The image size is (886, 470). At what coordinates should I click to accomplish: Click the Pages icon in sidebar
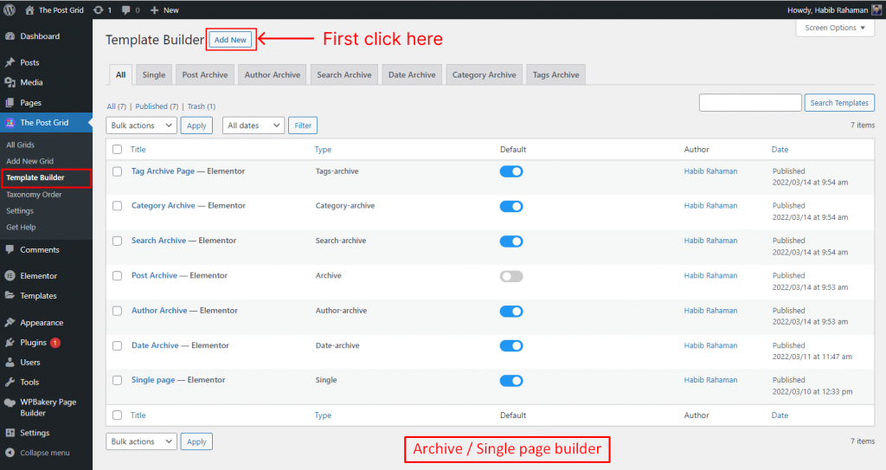point(10,103)
